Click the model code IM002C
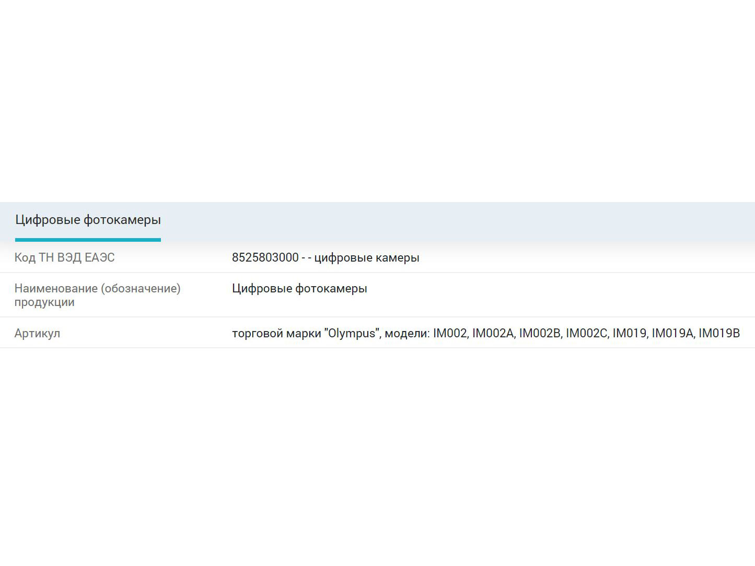Viewport: 755px width, 566px height. [x=586, y=333]
